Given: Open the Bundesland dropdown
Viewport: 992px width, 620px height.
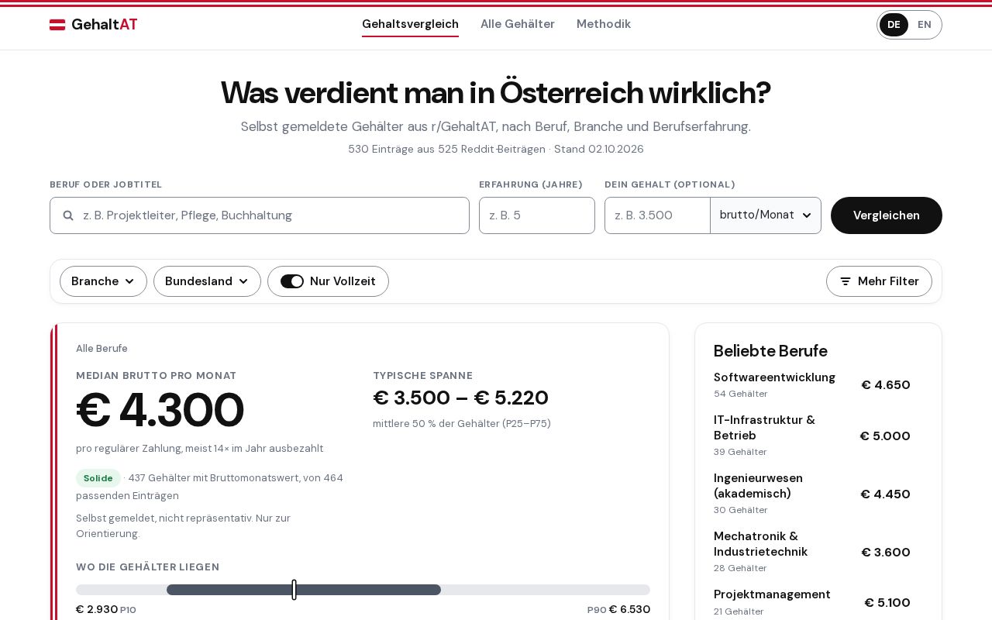Looking at the screenshot, I should point(207,281).
